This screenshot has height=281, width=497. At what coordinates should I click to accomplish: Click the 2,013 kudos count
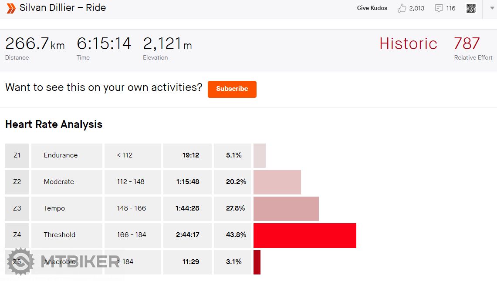tap(416, 8)
